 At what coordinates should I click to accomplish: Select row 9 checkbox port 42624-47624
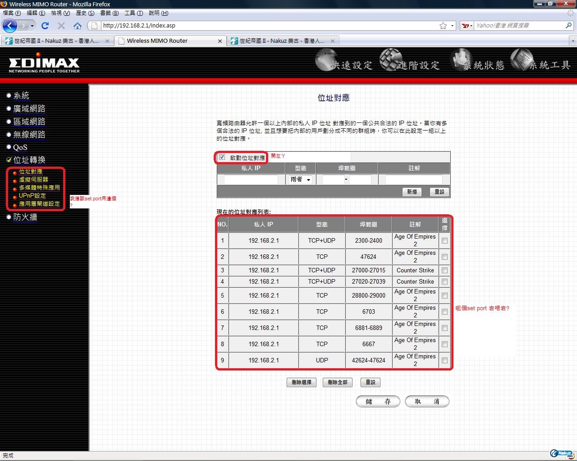(444, 361)
